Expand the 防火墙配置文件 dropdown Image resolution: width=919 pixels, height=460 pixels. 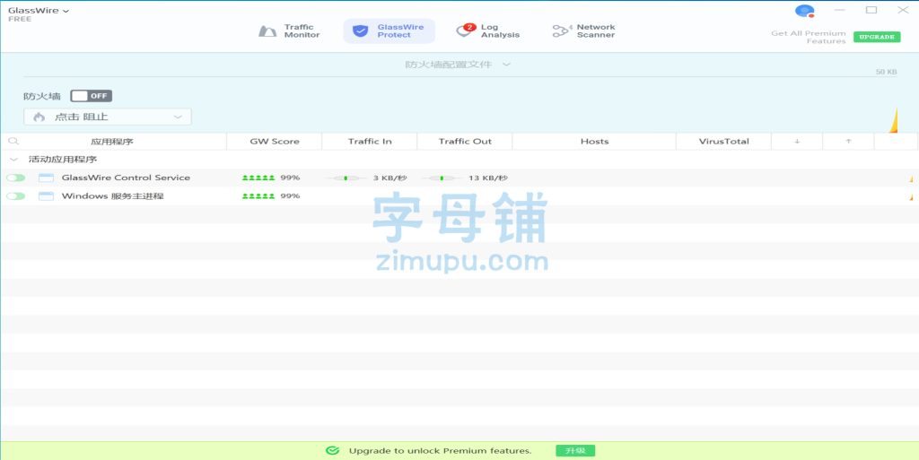pyautogui.click(x=459, y=65)
